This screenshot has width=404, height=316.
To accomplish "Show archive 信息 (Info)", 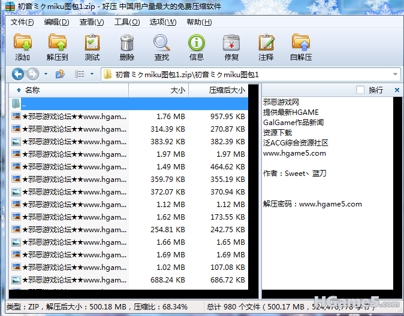I will tap(197, 42).
